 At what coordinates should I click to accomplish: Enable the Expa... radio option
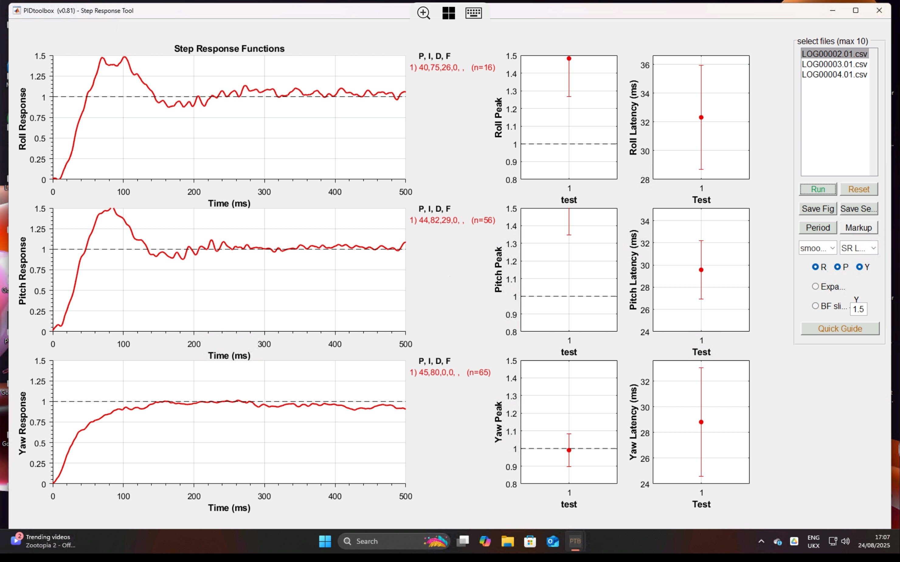[815, 286]
